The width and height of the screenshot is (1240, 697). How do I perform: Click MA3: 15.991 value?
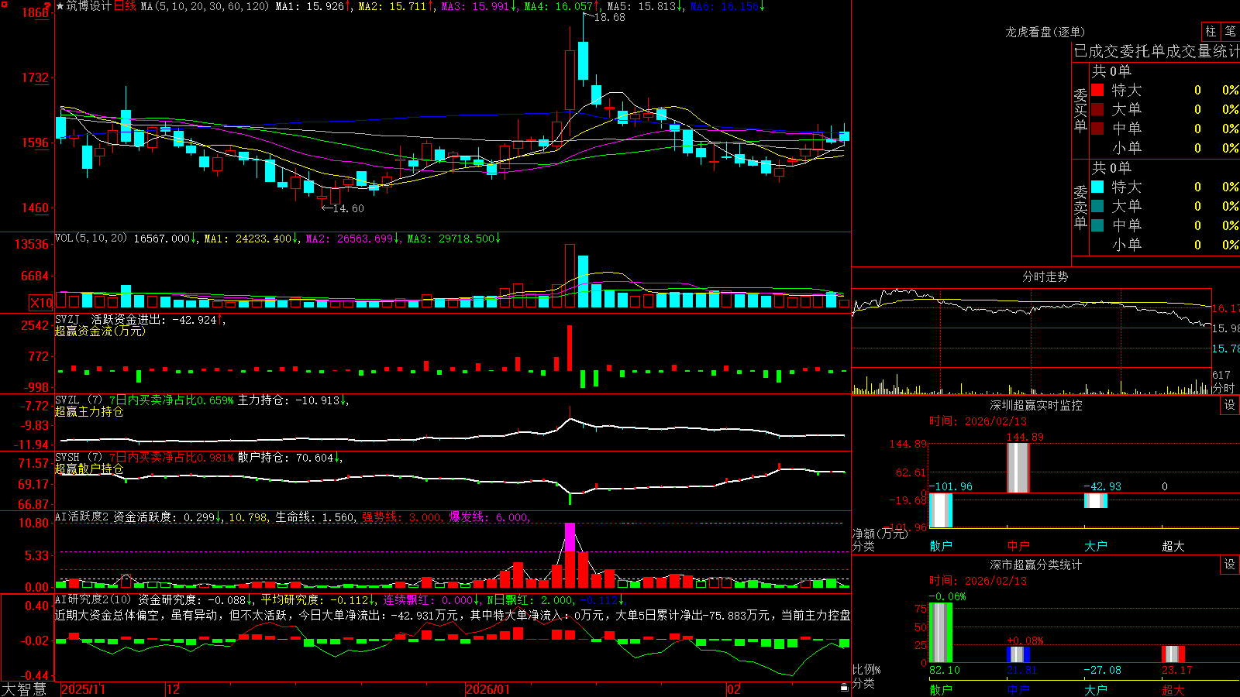coord(476,6)
